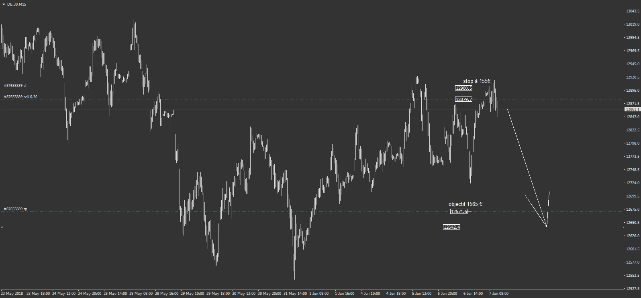Screen dimensions: 641x298
Task: Select the 12671.6 target price label
Action: [x=459, y=211]
